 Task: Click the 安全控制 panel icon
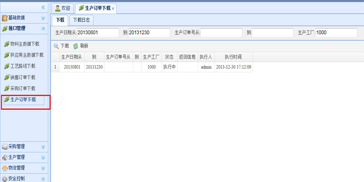coord(5,178)
